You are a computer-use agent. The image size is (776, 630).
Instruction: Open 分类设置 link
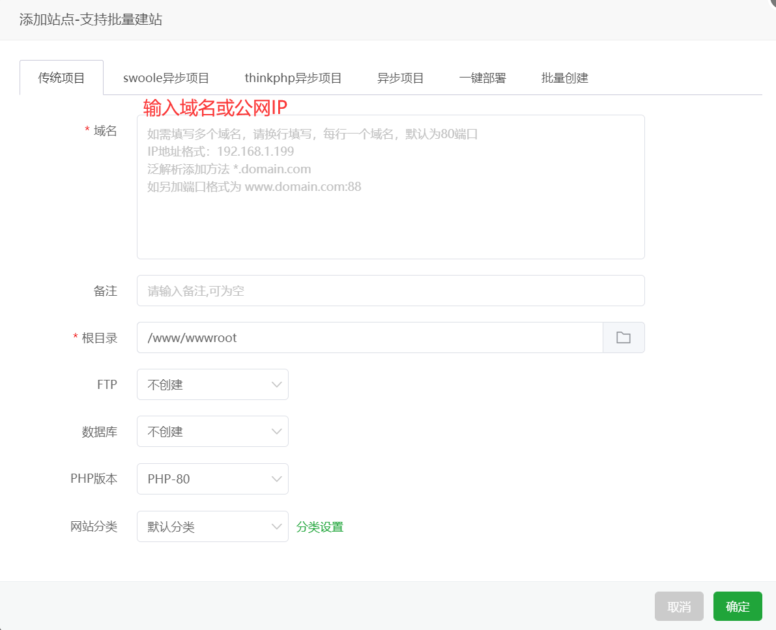click(x=320, y=527)
